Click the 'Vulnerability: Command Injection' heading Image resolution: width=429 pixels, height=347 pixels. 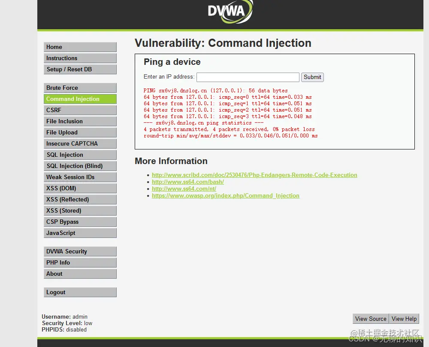tap(223, 43)
